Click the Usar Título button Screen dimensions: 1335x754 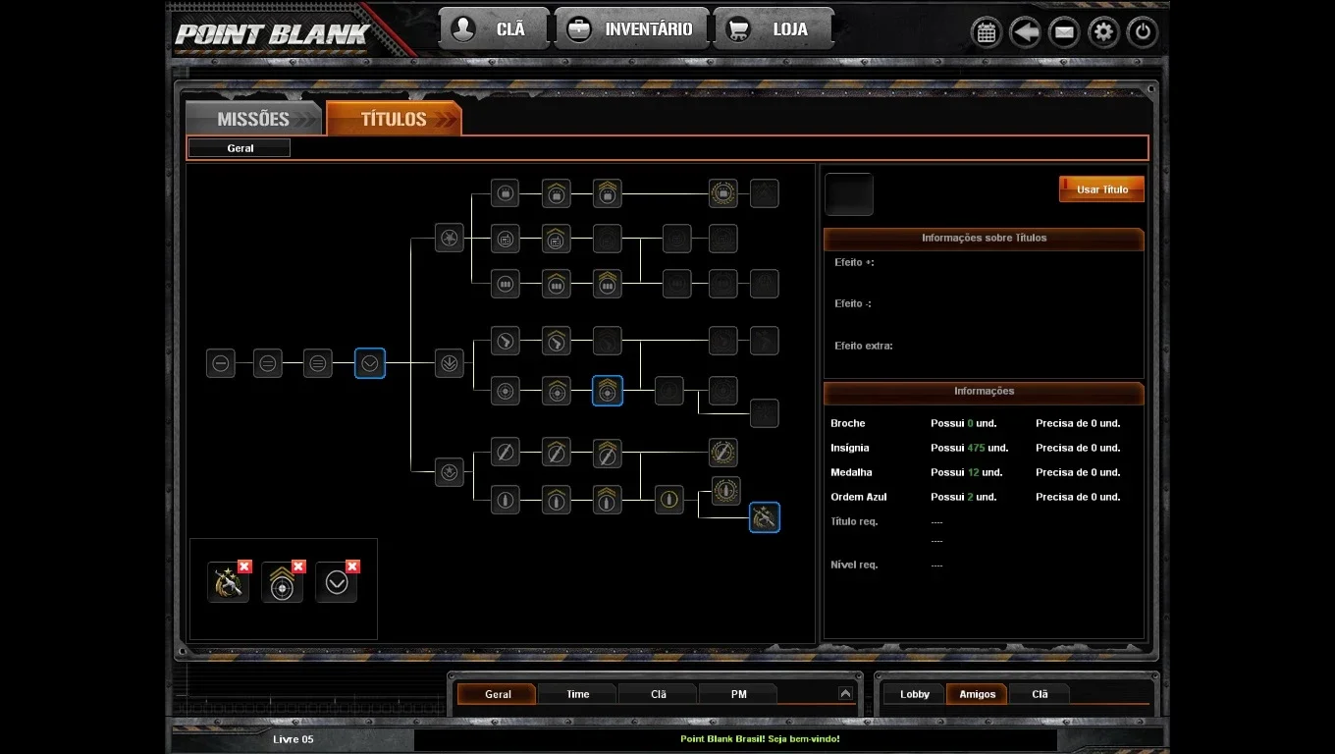(1102, 189)
